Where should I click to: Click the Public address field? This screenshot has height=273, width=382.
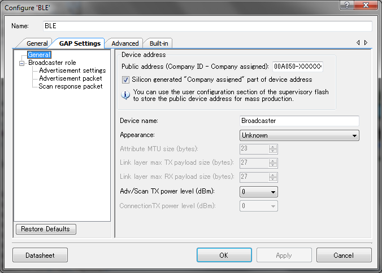298,67
